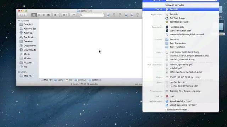Open subscribeButton.artx document
Image resolution: width=227 pixels, height=127 pixels.
pos(180,31)
